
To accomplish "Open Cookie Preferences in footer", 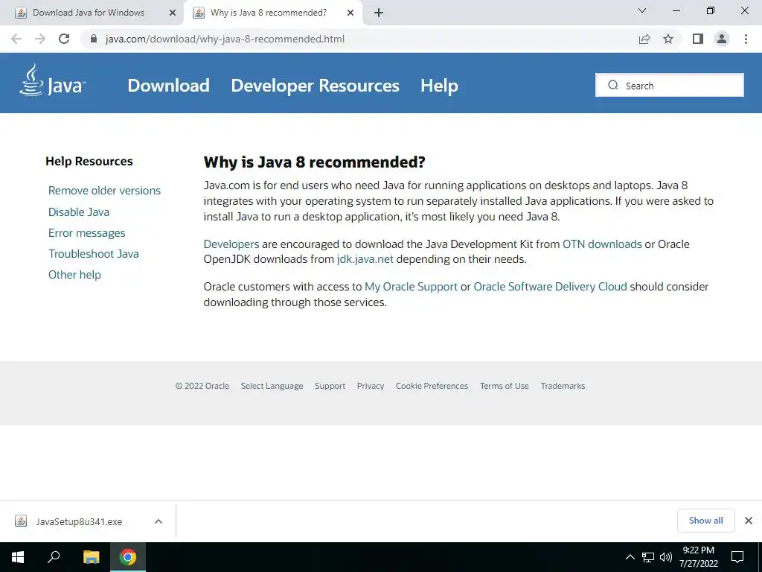I will [432, 386].
